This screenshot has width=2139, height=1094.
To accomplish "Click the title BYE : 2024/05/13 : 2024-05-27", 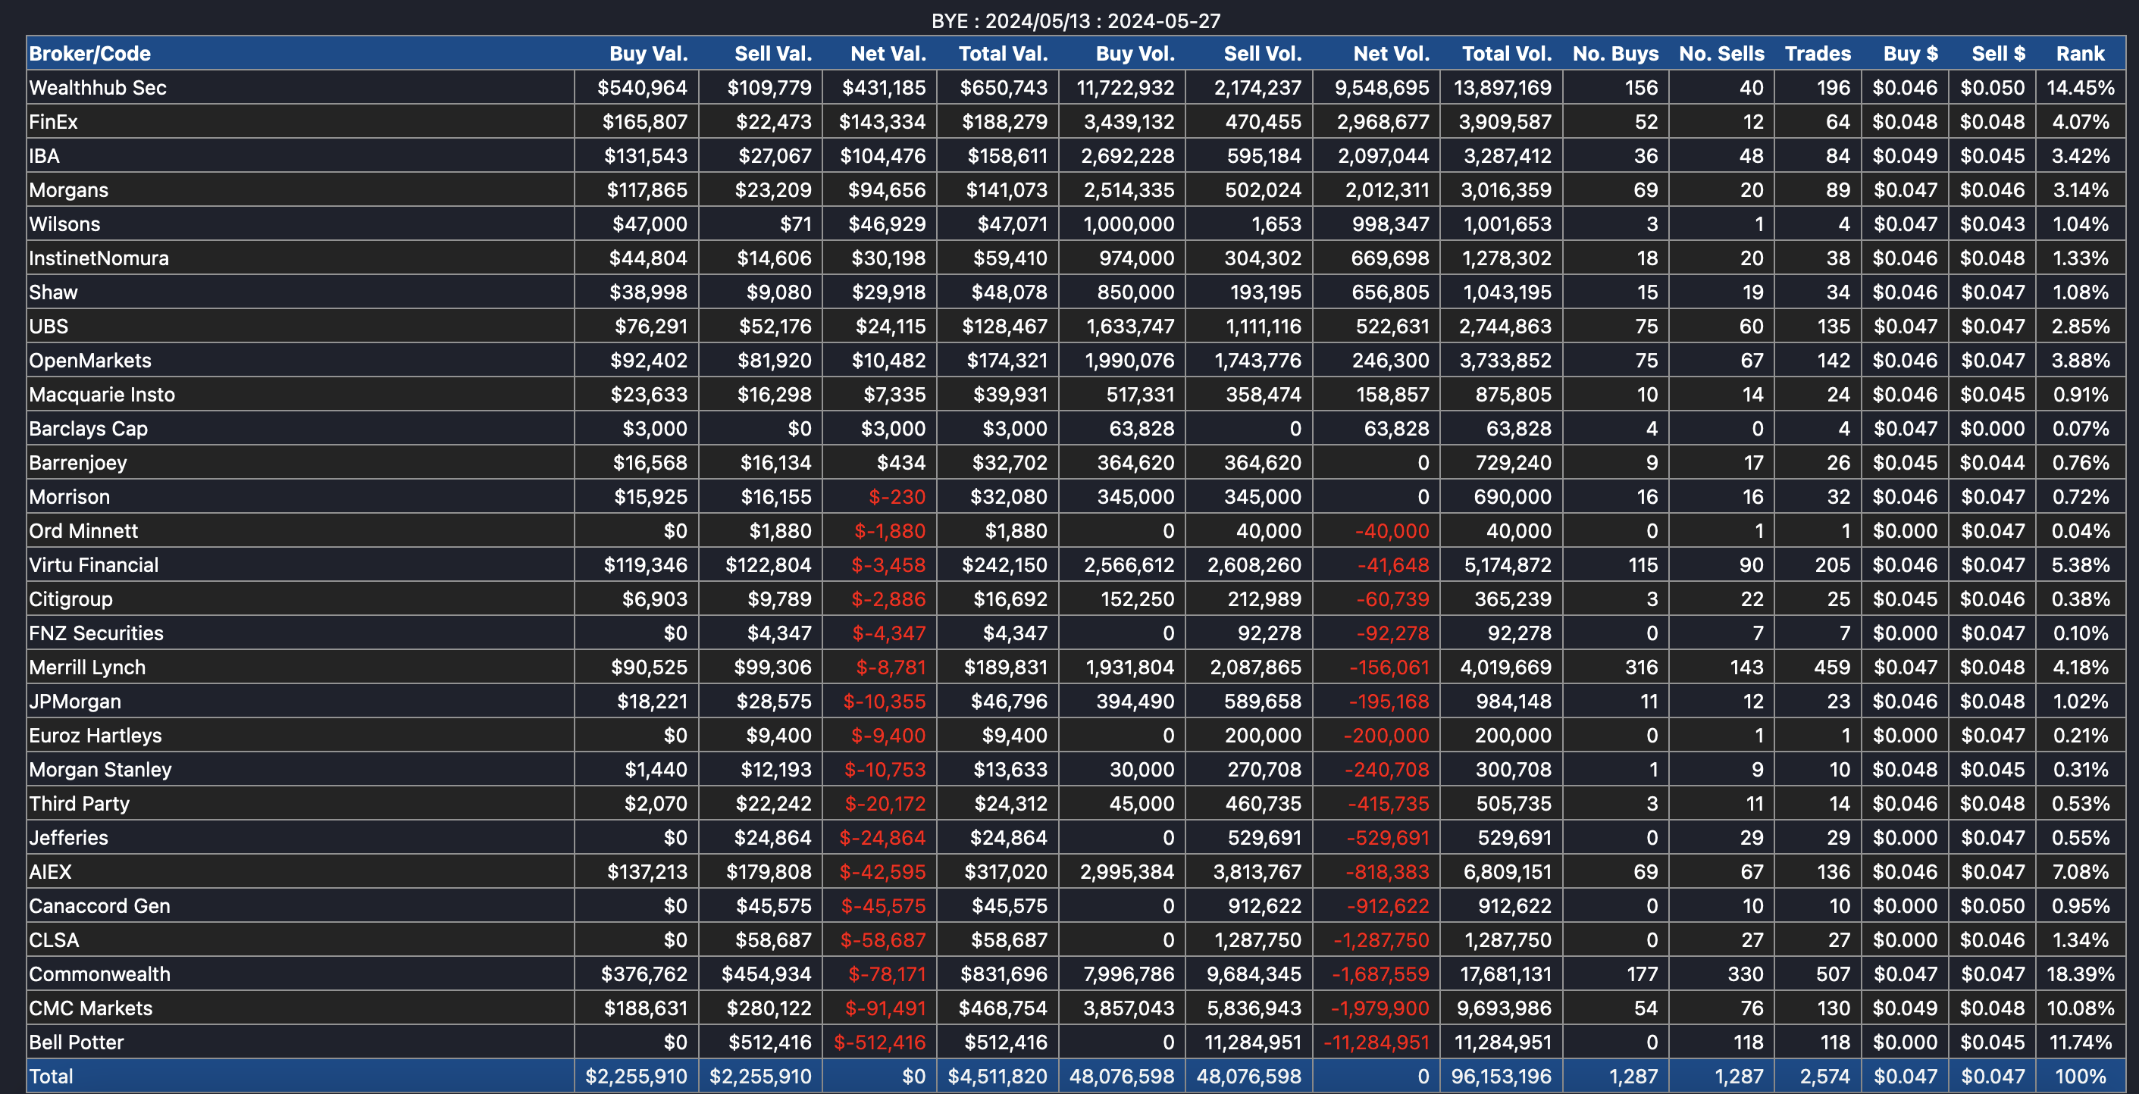I will [x=1076, y=20].
